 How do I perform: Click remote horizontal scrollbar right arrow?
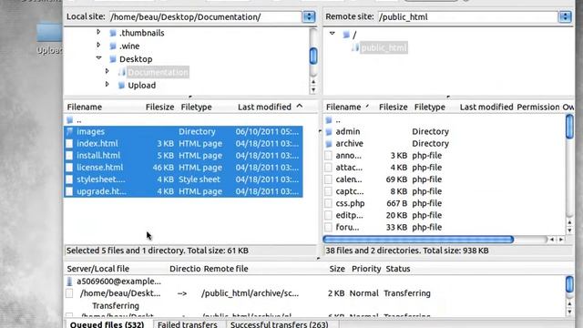click(561, 240)
